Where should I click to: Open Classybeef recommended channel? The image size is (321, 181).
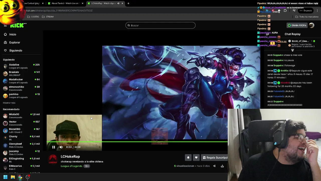(x=21, y=145)
